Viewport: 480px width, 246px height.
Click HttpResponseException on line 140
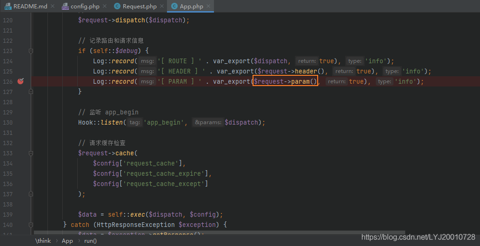coord(136,225)
